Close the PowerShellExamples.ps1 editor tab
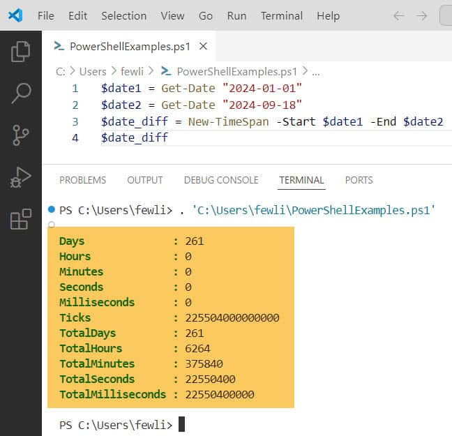The image size is (452, 436). [203, 46]
